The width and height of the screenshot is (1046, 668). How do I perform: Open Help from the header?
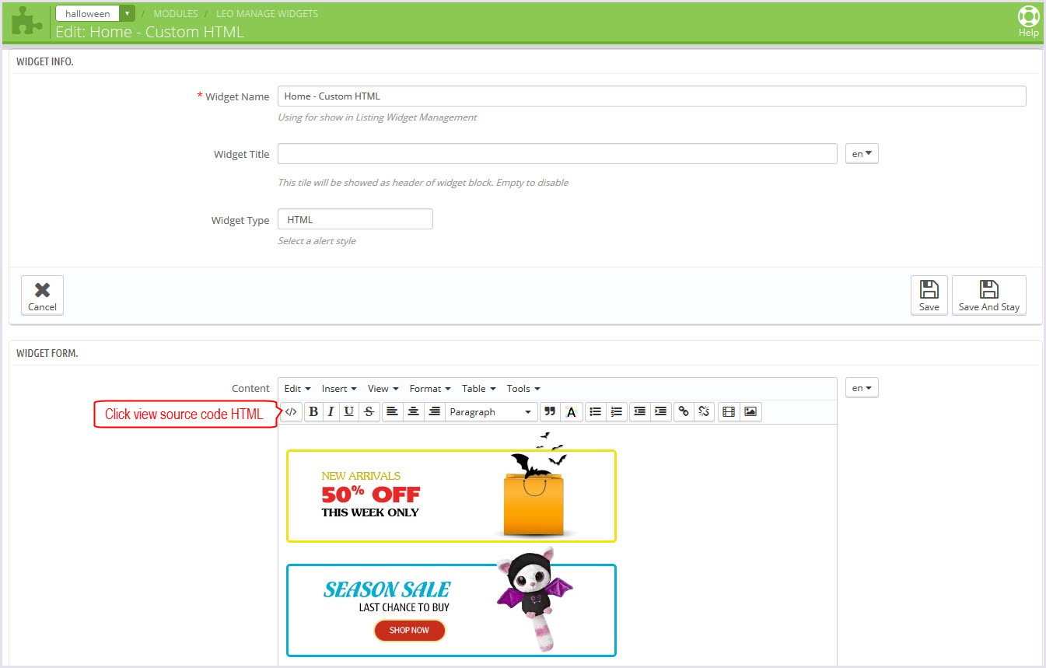click(1028, 22)
